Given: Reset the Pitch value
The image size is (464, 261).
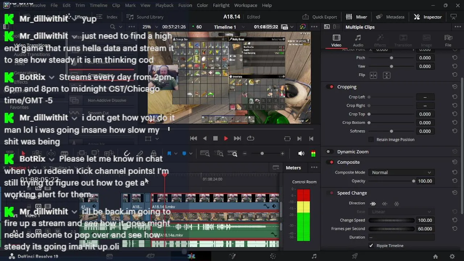Looking at the screenshot, I should (455, 58).
